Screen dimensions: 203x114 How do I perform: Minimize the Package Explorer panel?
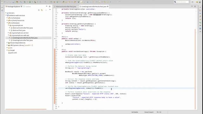47,6
